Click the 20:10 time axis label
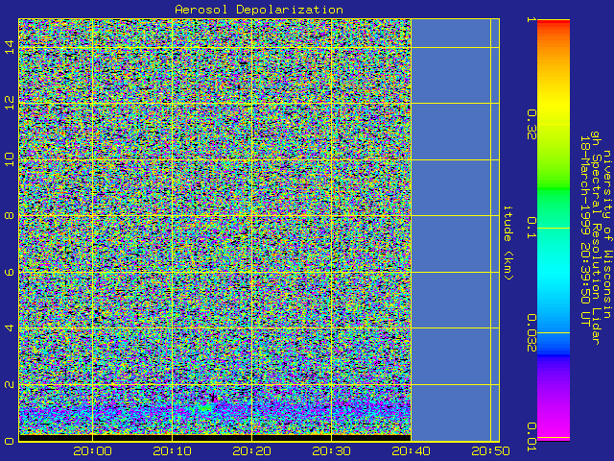The width and height of the screenshot is (614, 461). coord(172,450)
